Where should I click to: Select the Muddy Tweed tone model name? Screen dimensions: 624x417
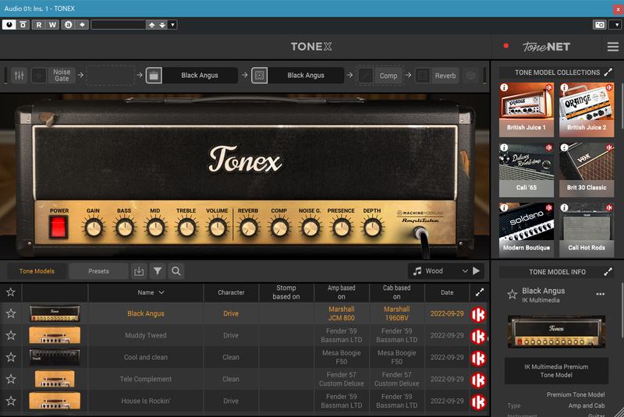click(146, 335)
